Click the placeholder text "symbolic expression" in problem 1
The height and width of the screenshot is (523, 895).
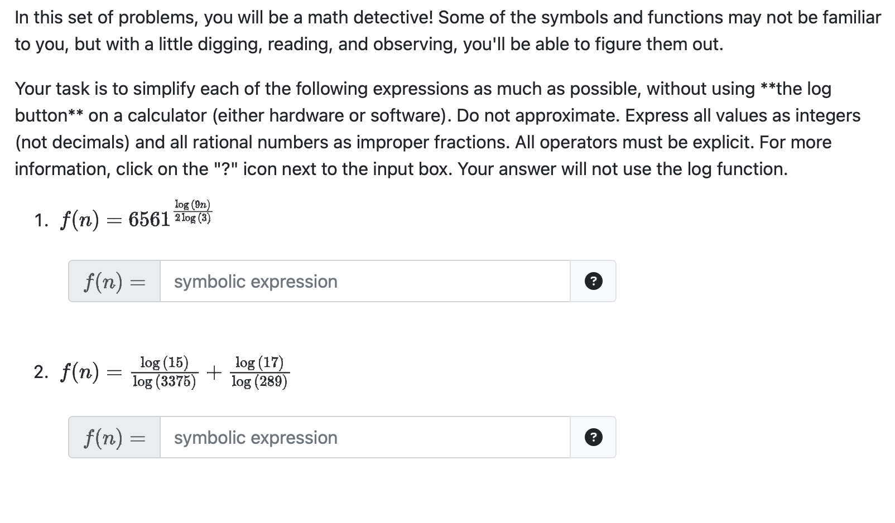pyautogui.click(x=255, y=281)
